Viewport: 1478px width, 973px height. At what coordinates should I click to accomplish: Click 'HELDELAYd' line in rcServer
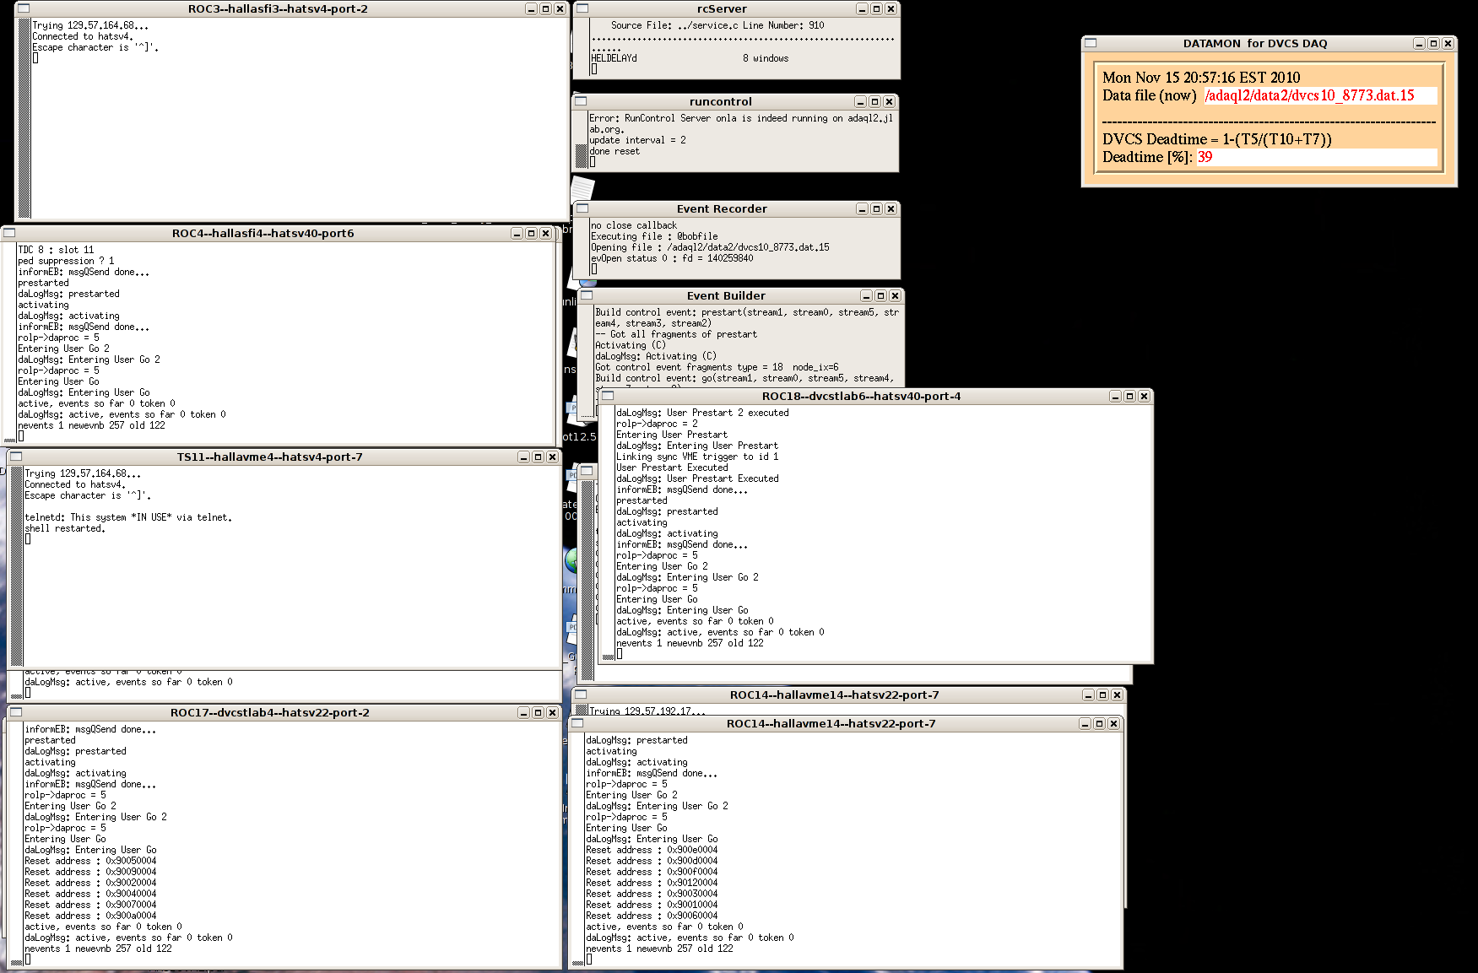614,58
